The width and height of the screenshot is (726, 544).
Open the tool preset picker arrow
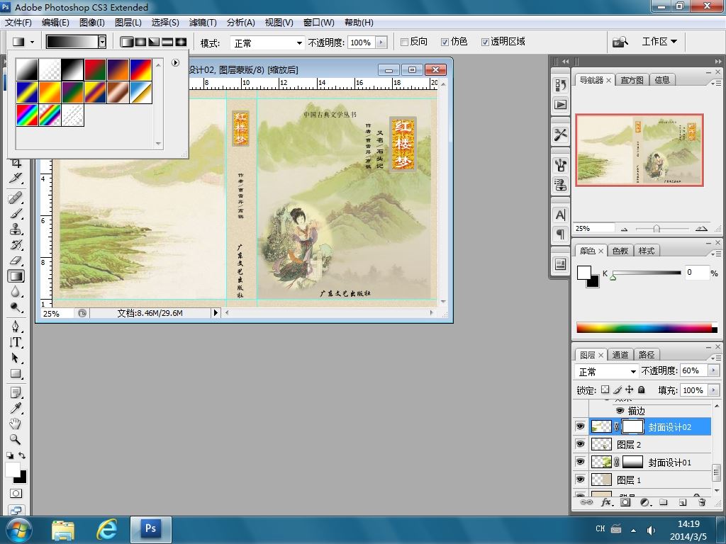(32, 42)
